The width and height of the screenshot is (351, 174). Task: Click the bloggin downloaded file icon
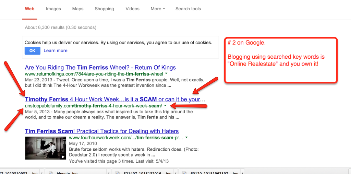pos(51,173)
